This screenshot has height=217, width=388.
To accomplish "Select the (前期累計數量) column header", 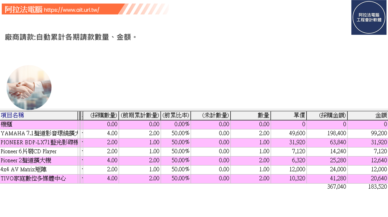I will point(140,116).
